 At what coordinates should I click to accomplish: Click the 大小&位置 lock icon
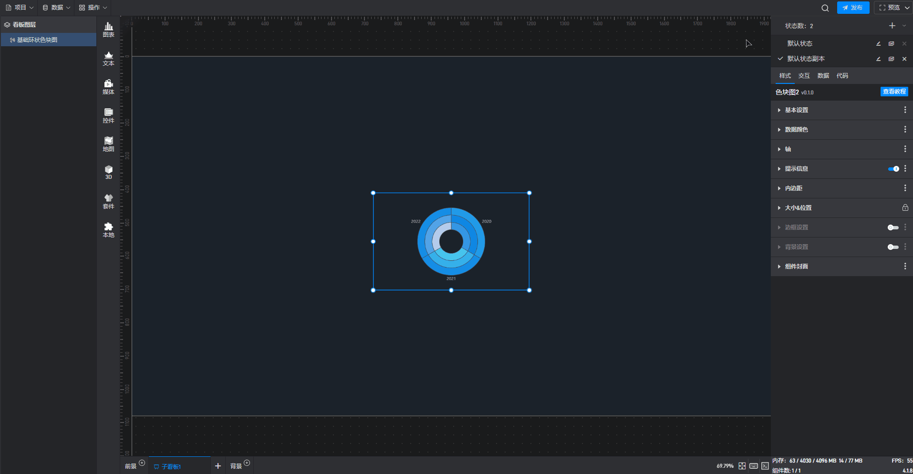(905, 208)
